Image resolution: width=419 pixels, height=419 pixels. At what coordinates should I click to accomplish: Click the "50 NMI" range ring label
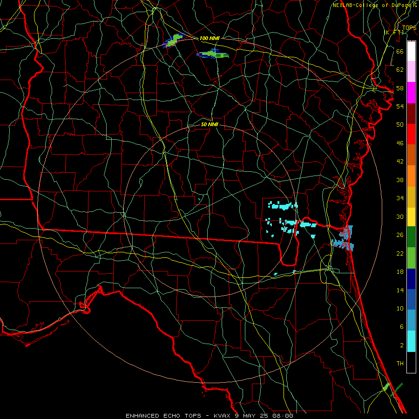pyautogui.click(x=209, y=124)
